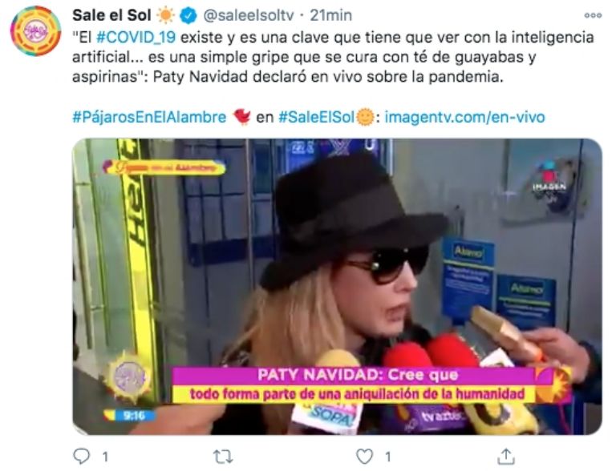Click the blue verified badge
616x471 pixels.
188,16
